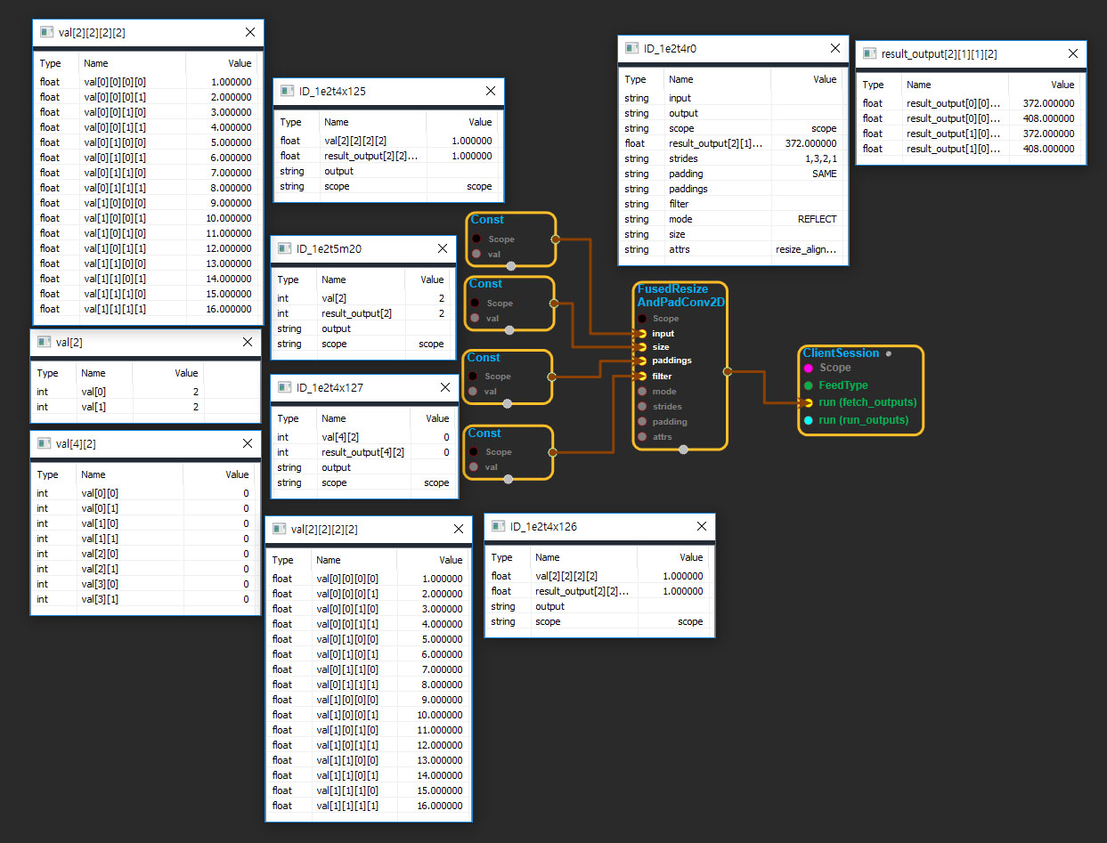
Task: Select the ClientSession node title
Action: pyautogui.click(x=841, y=353)
